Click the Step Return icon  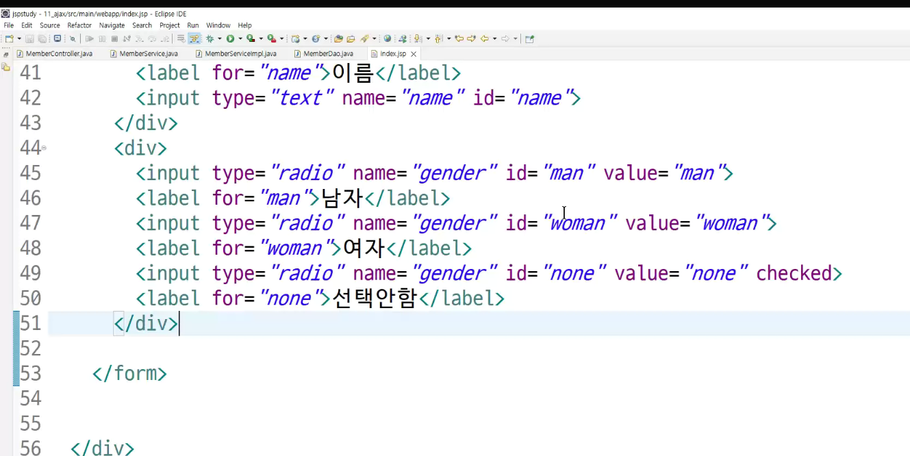tap(165, 39)
